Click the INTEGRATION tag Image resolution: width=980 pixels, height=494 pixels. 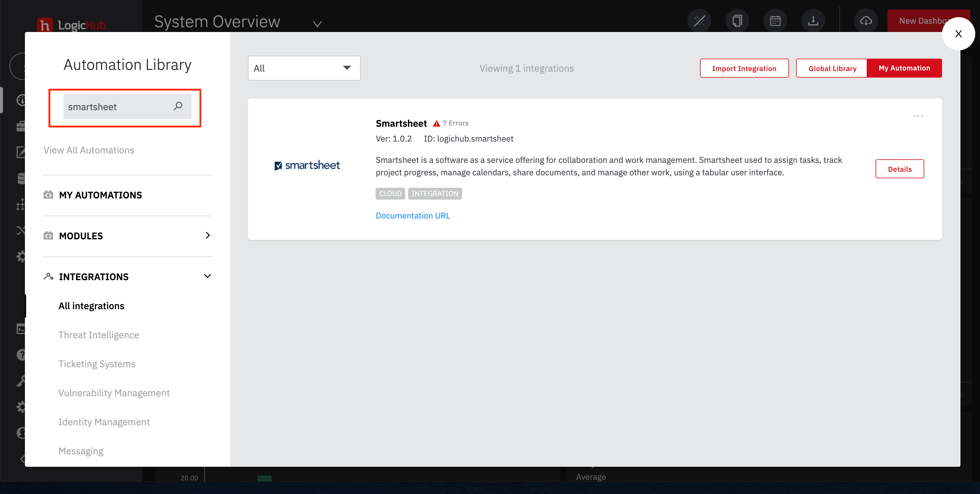pyautogui.click(x=435, y=193)
